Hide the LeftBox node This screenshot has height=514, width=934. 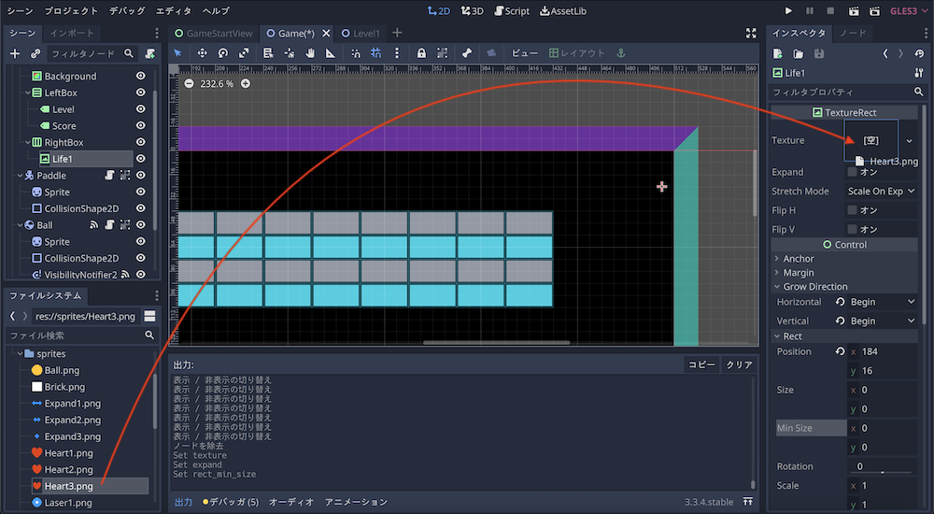coord(141,93)
